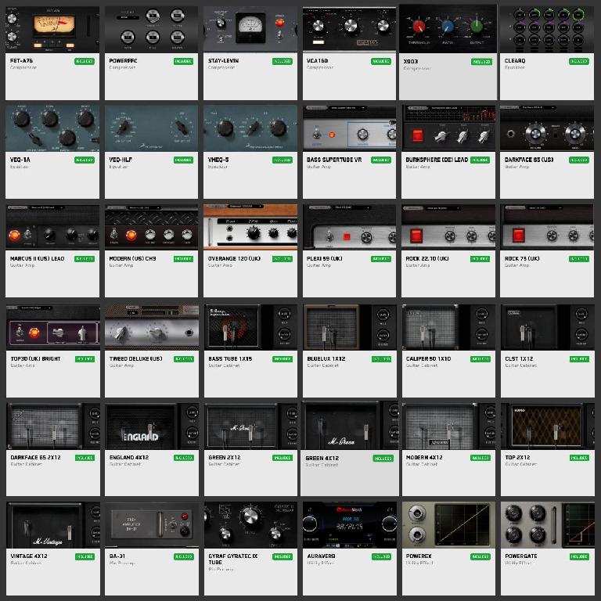Screen dimensions: 601x601
Task: Open the Plexi 59 (UK) amp thumbnail
Action: click(349, 227)
